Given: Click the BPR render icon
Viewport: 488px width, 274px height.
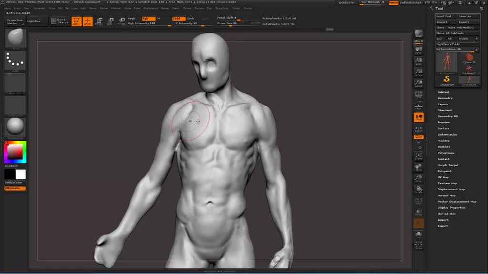Looking at the screenshot, I should coord(418,34).
